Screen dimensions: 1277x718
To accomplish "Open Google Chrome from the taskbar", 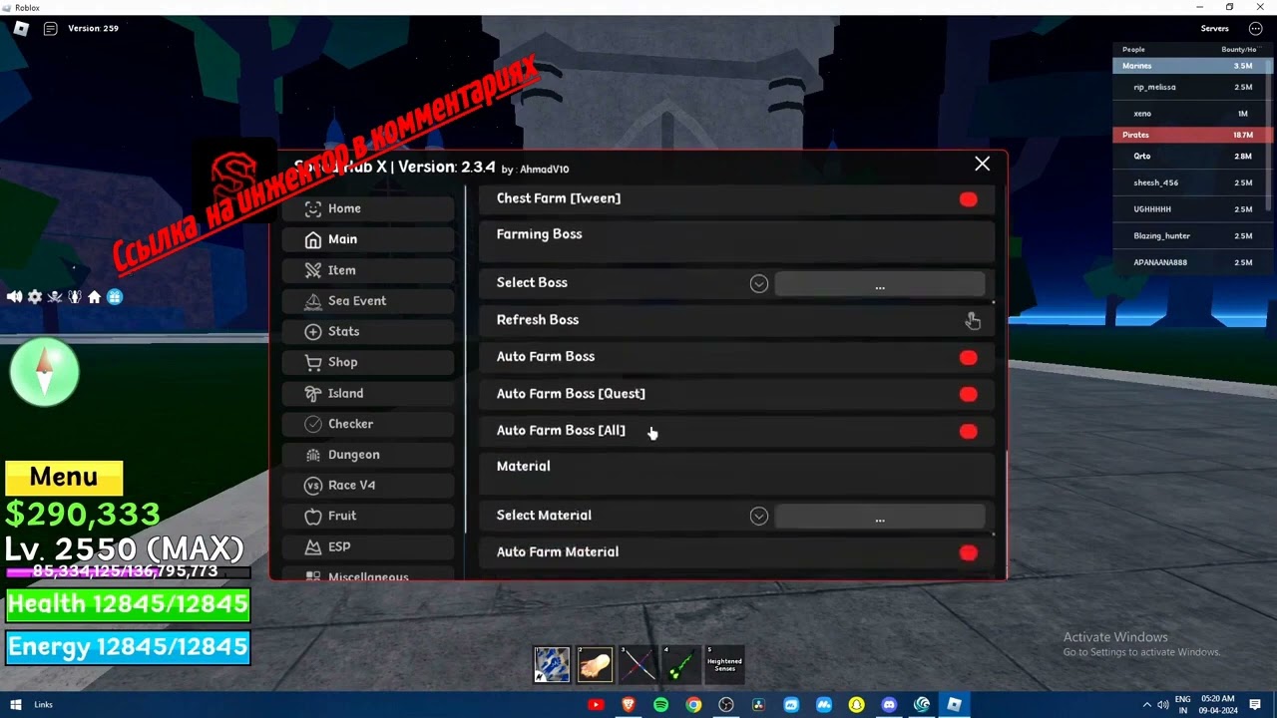I will (x=693, y=705).
